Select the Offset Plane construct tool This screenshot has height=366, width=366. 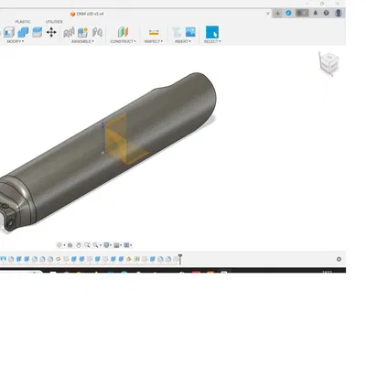[x=124, y=32]
